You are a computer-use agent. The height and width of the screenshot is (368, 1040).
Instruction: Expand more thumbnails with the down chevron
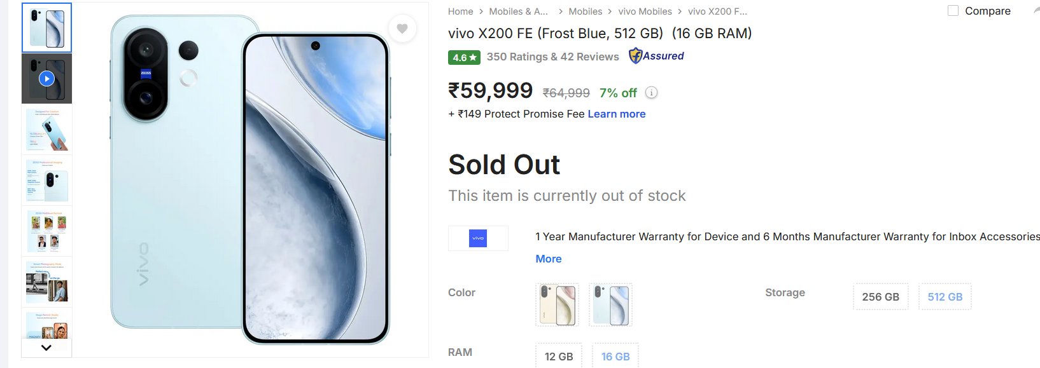(46, 347)
